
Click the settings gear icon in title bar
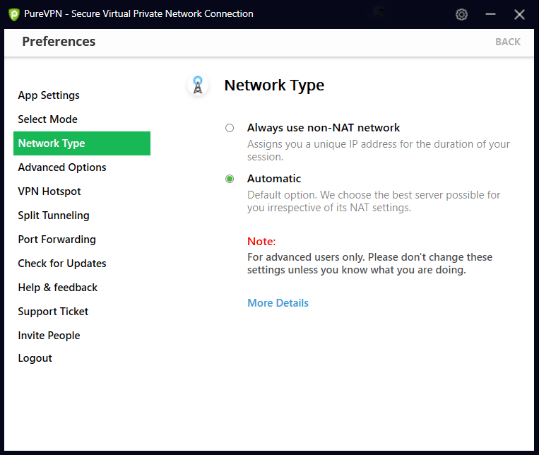tap(461, 14)
